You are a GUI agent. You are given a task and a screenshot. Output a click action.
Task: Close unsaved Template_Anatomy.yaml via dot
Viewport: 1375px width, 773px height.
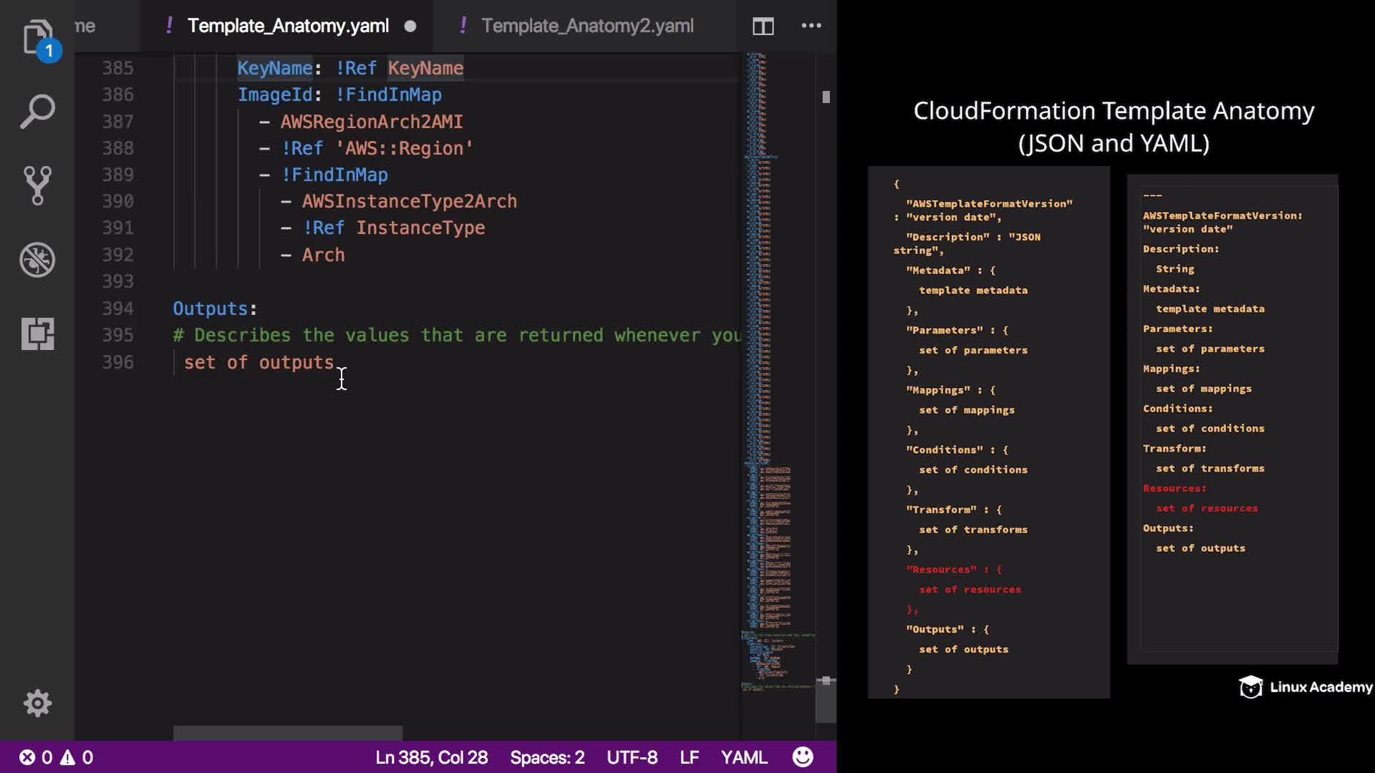pyautogui.click(x=410, y=26)
